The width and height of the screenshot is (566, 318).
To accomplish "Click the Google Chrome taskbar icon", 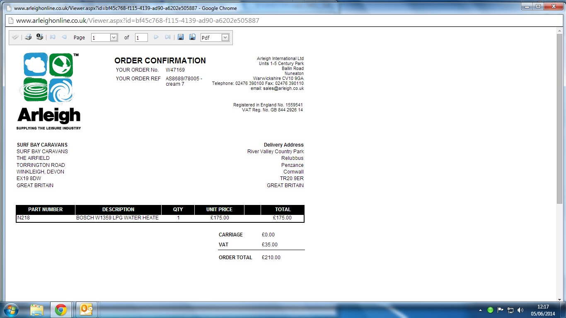I will [61, 310].
